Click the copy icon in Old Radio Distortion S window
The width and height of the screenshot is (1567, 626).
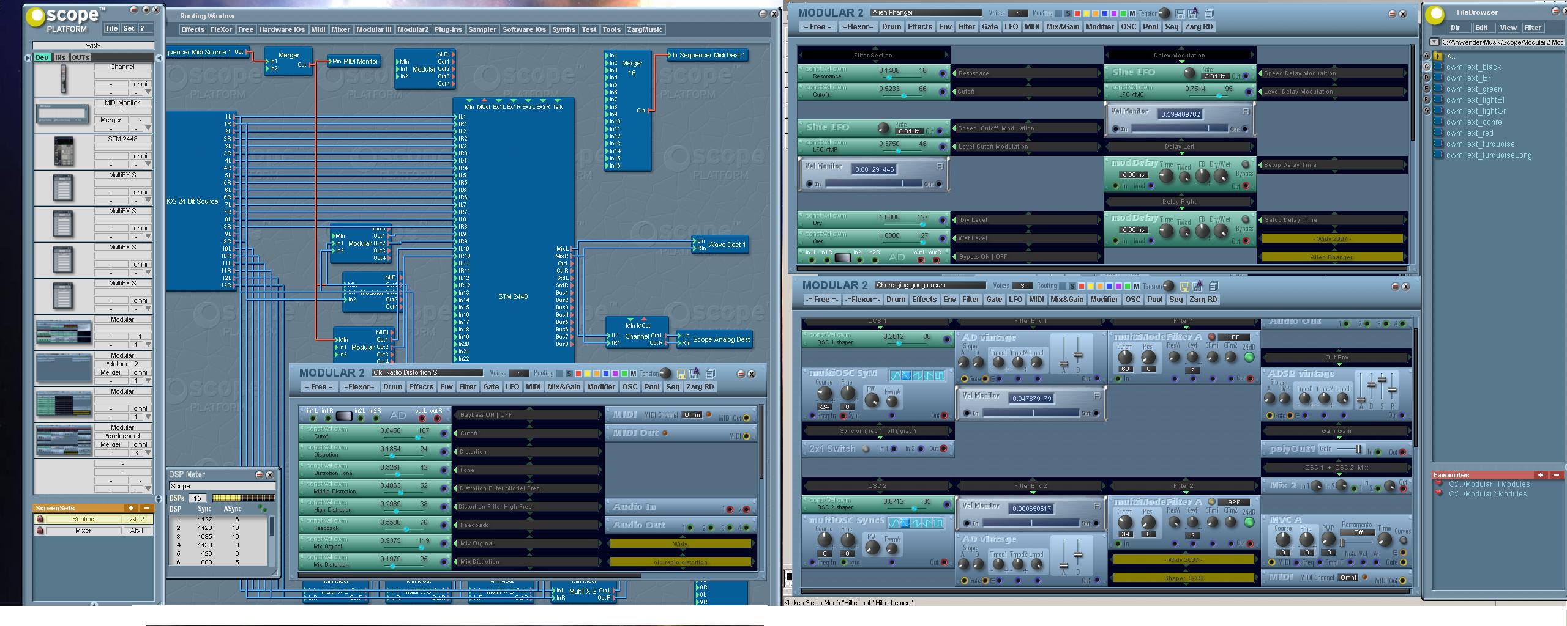[710, 374]
